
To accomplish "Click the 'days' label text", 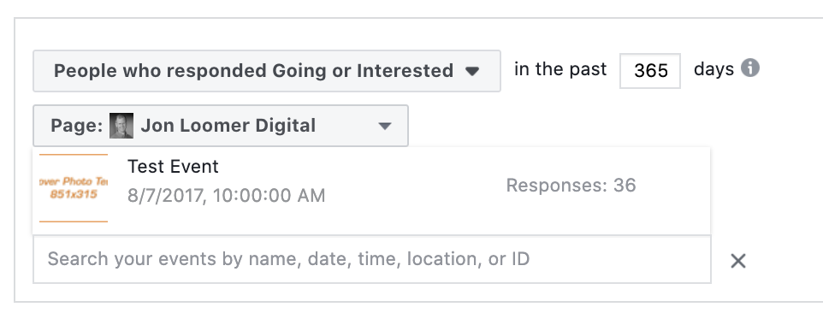I will pos(713,69).
